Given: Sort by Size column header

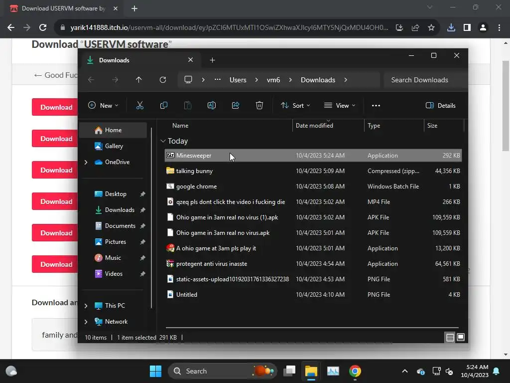Looking at the screenshot, I should (x=444, y=125).
